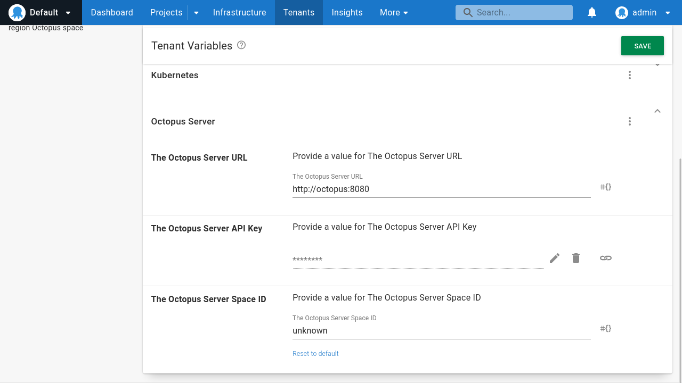
Task: Open the More navigation menu
Action: tap(394, 12)
